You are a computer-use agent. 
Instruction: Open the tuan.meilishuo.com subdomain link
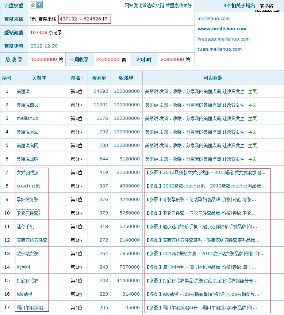pyautogui.click(x=219, y=49)
